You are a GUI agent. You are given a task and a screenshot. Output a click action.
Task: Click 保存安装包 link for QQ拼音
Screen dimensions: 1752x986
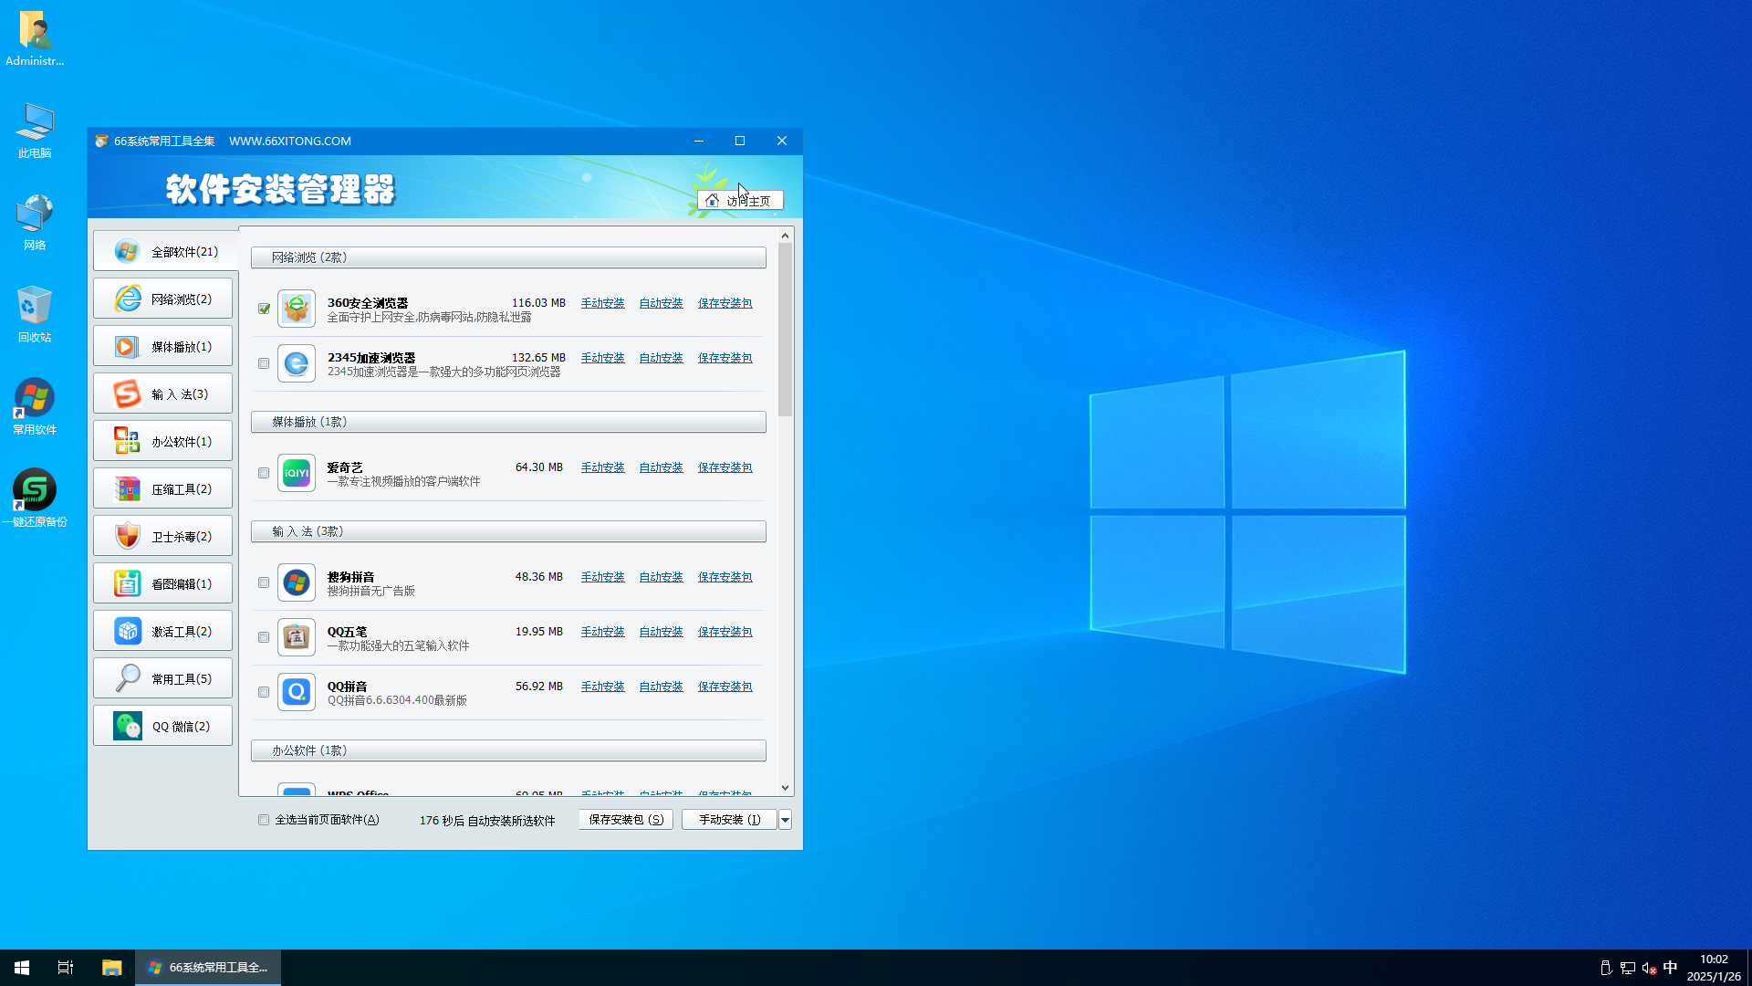tap(725, 687)
